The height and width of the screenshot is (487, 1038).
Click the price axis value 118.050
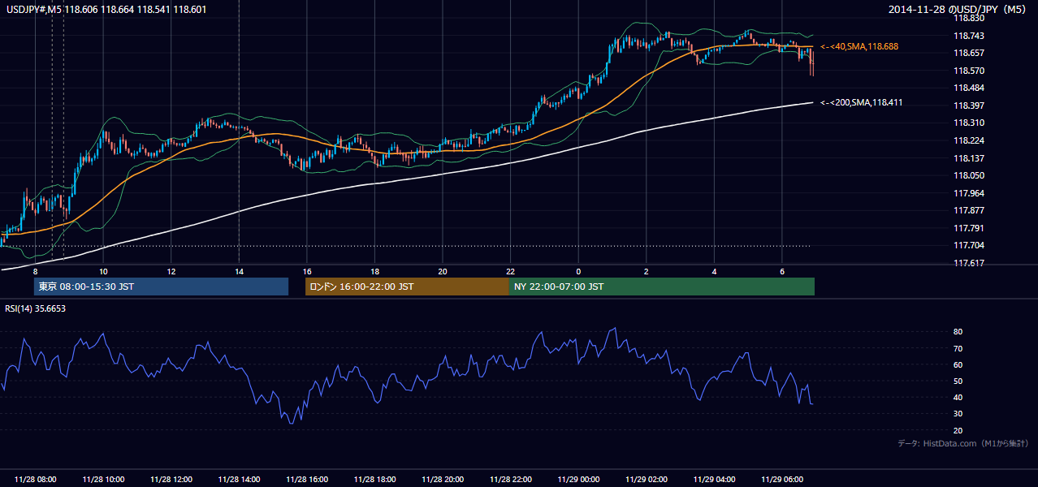tap(967, 175)
